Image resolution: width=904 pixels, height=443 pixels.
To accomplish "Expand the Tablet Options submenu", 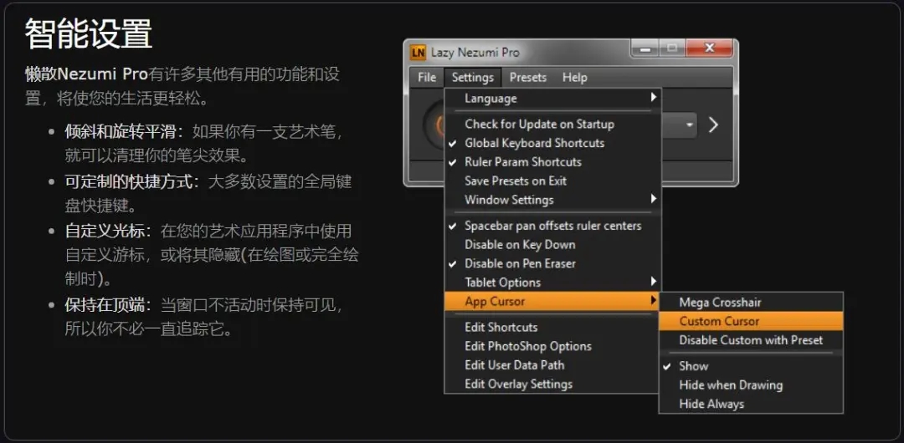I will 553,283.
